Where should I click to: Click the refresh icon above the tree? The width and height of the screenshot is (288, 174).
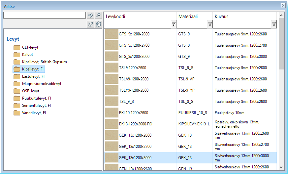[90, 24]
